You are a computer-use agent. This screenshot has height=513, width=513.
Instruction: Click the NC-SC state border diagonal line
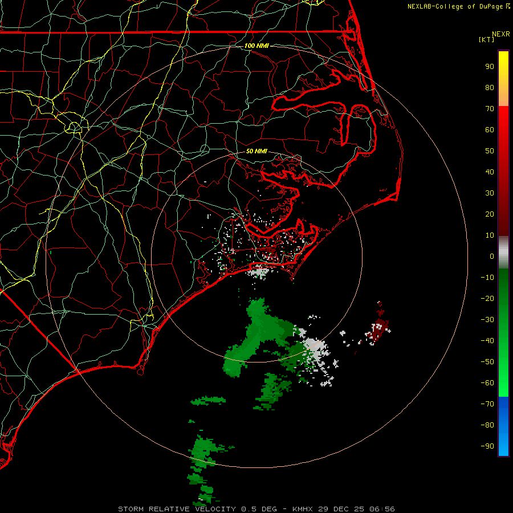[39, 330]
